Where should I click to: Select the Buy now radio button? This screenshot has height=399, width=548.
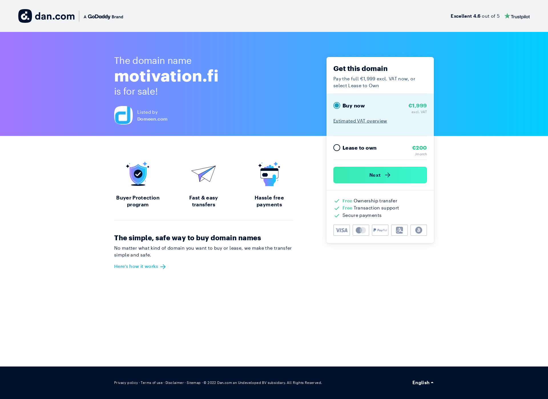coord(337,105)
